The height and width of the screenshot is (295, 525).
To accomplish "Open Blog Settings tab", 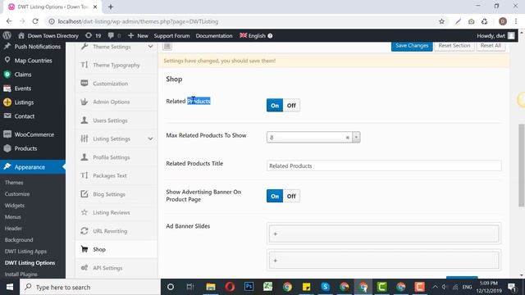I will (116, 194).
